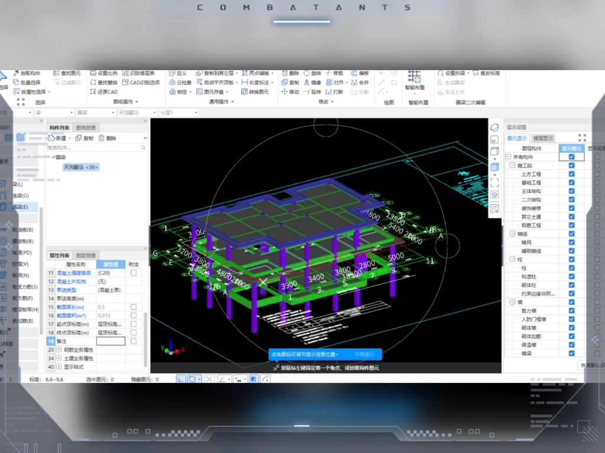Tick the 附加 checkbox for 截面周长(m)

[x=134, y=307]
